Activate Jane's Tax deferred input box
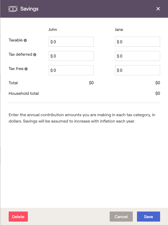 tap(138, 56)
